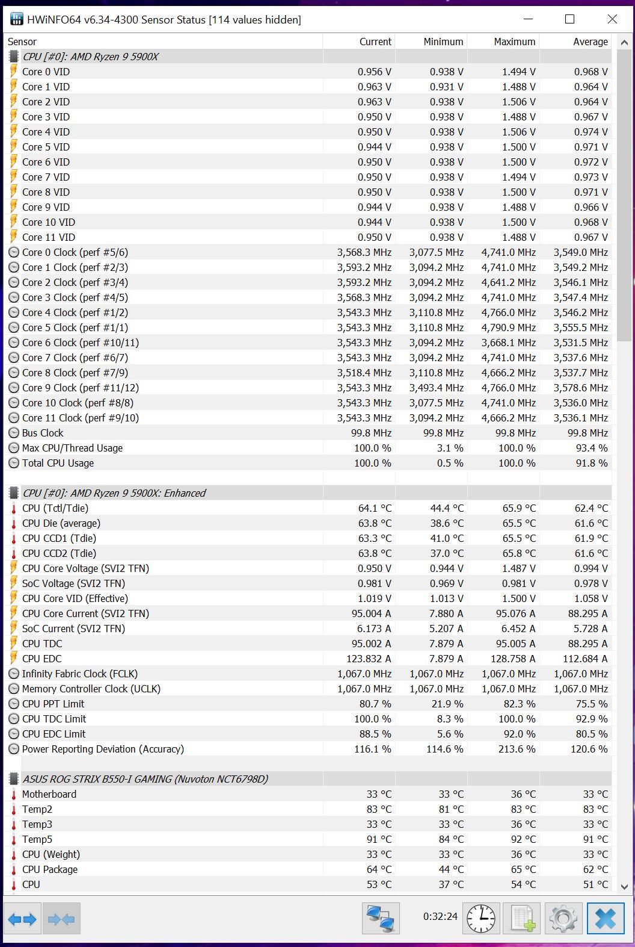The image size is (635, 947).
Task: Start logging with the sheet-plus icon
Action: pyautogui.click(x=521, y=919)
